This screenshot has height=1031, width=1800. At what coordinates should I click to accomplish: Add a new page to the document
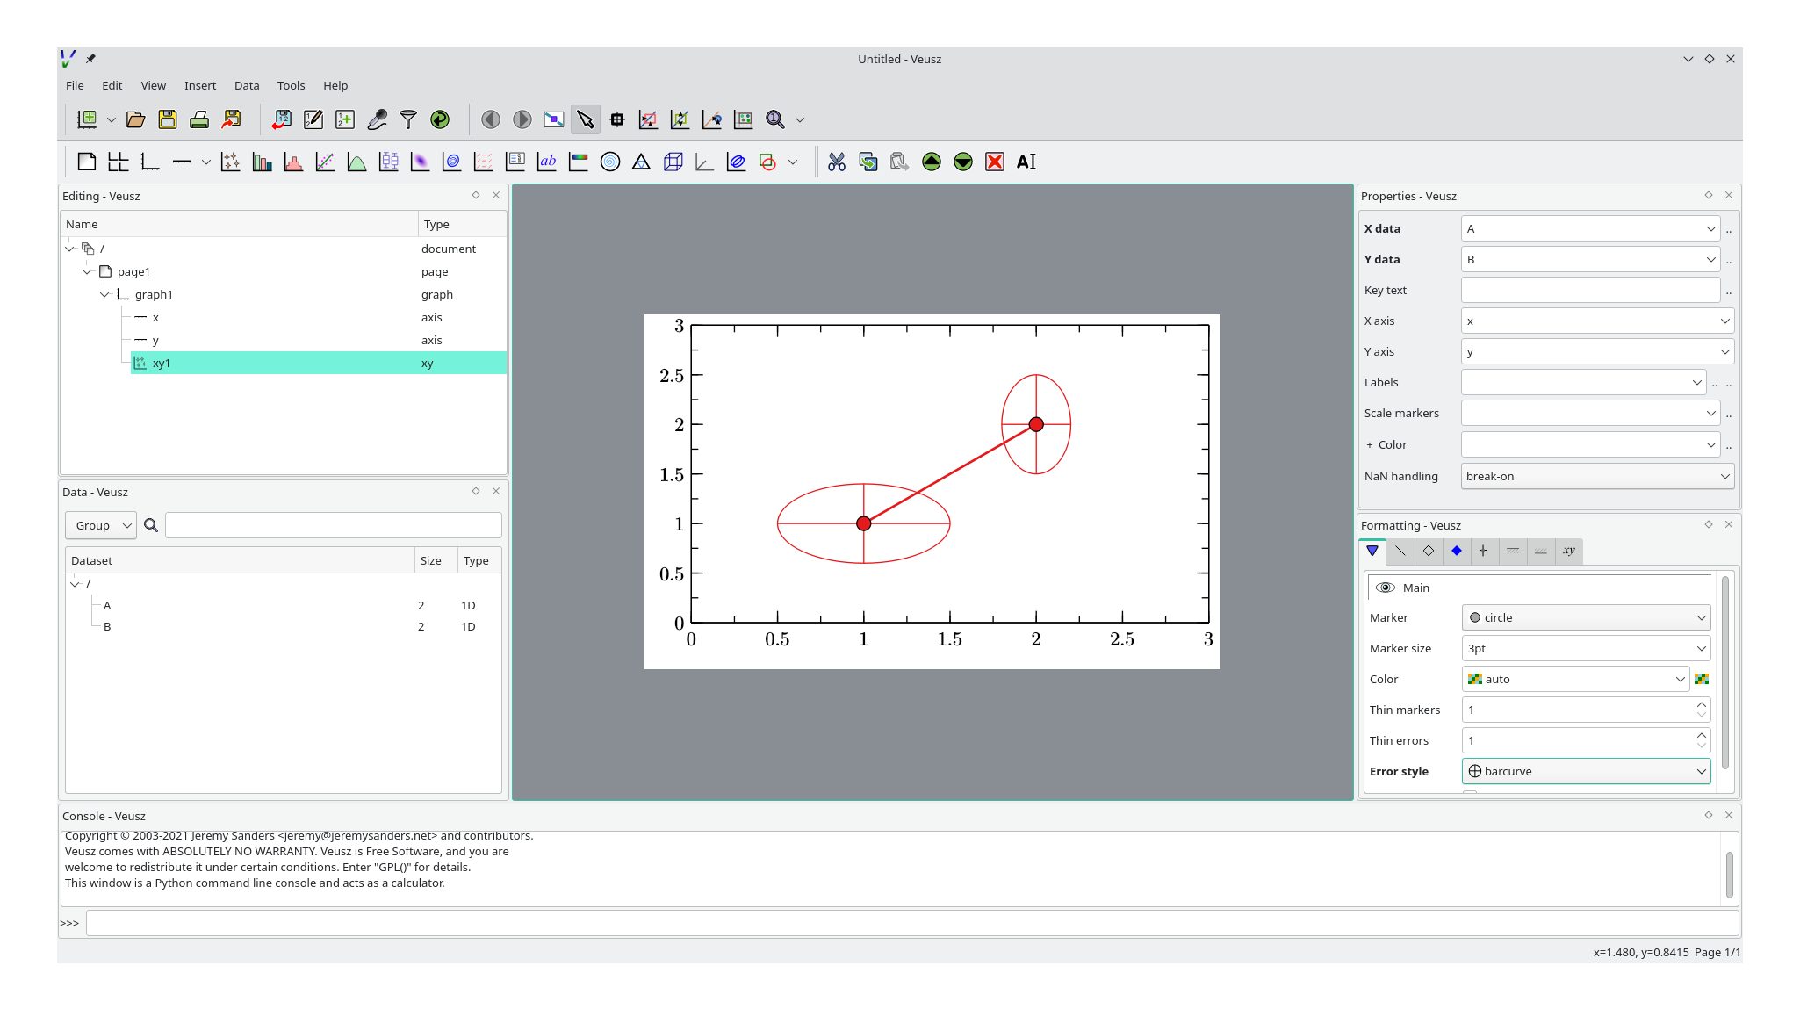pos(86,162)
